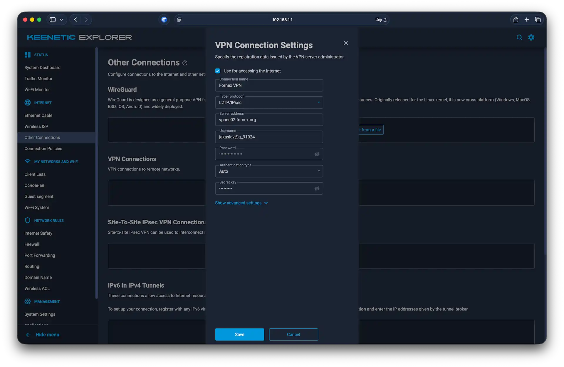Image resolution: width=564 pixels, height=367 pixels.
Task: Click the Status dashboard icon in sidebar
Action: [x=28, y=55]
